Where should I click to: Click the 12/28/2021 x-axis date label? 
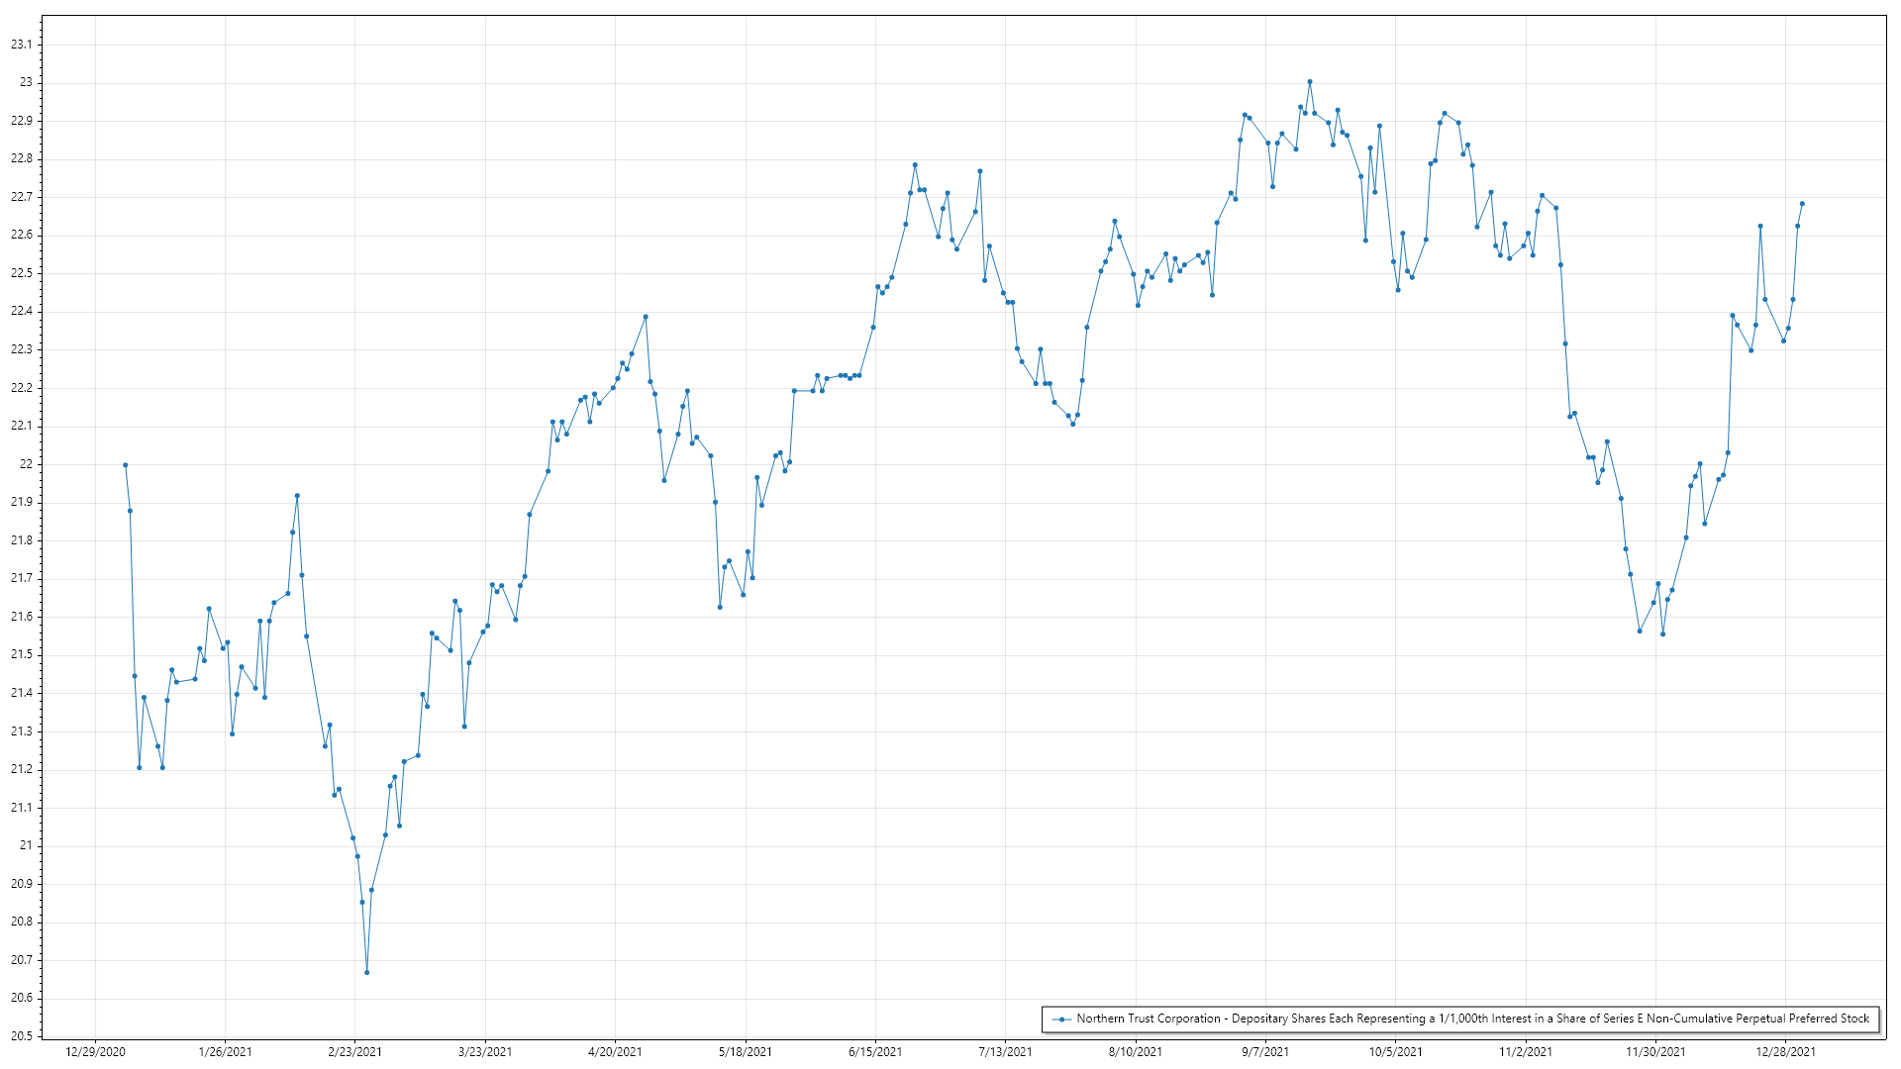tap(1785, 1052)
